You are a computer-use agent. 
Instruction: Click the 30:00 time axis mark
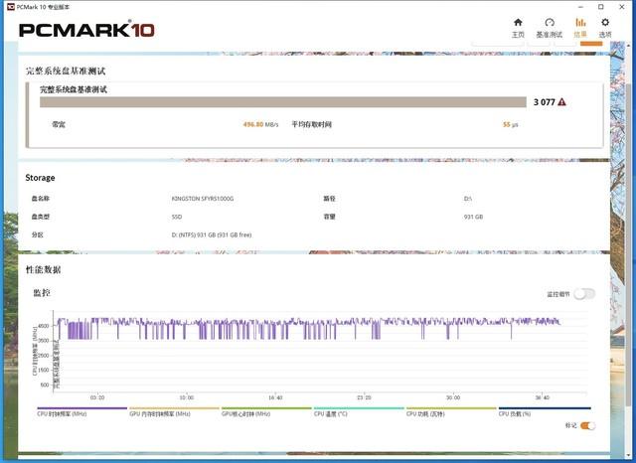(x=453, y=397)
